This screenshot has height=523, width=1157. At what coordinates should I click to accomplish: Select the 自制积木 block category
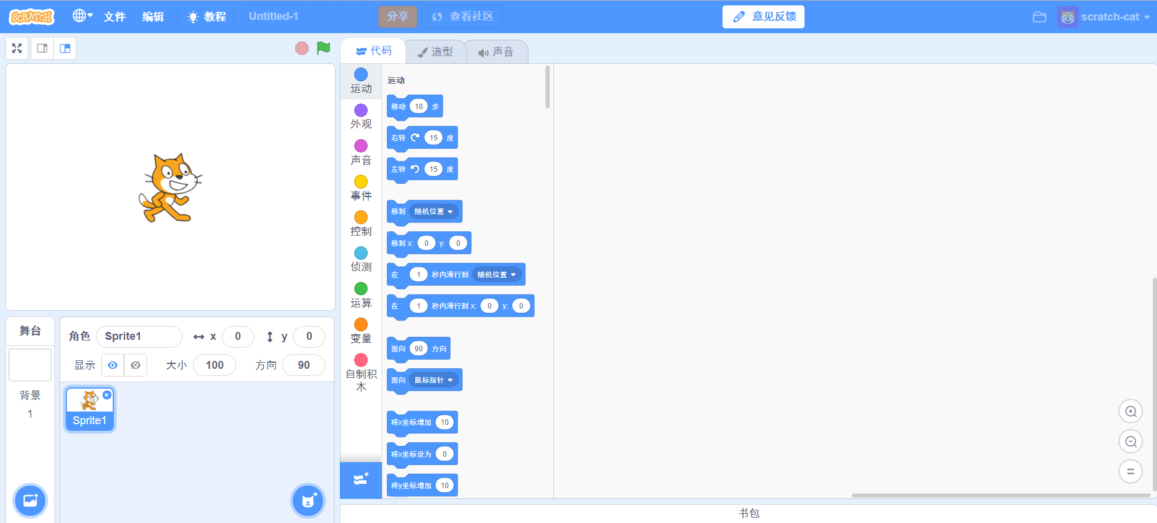[361, 372]
